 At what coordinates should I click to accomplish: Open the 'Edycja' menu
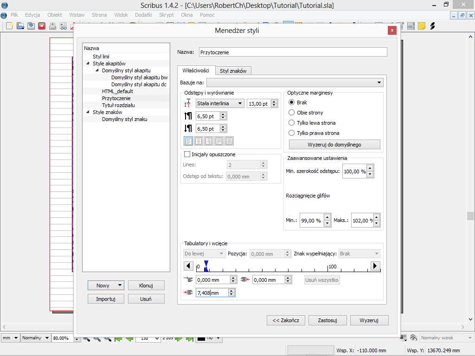pos(32,15)
